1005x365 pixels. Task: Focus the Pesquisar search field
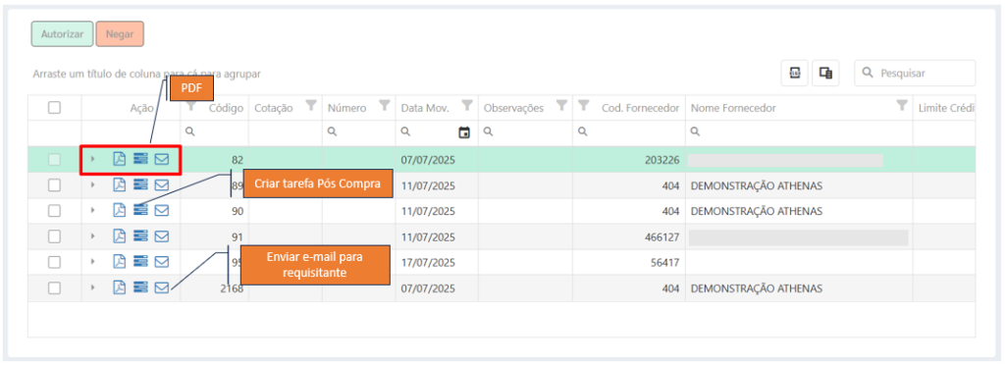point(915,73)
